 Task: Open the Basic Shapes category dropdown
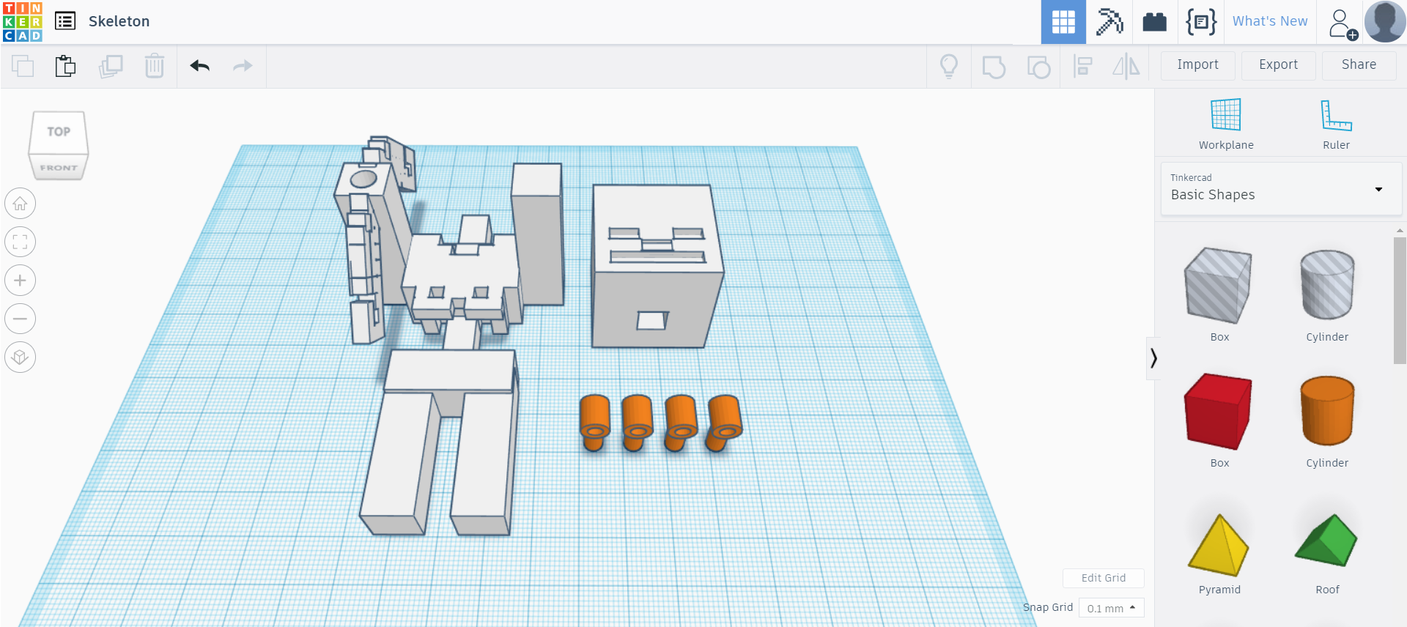pos(1281,189)
